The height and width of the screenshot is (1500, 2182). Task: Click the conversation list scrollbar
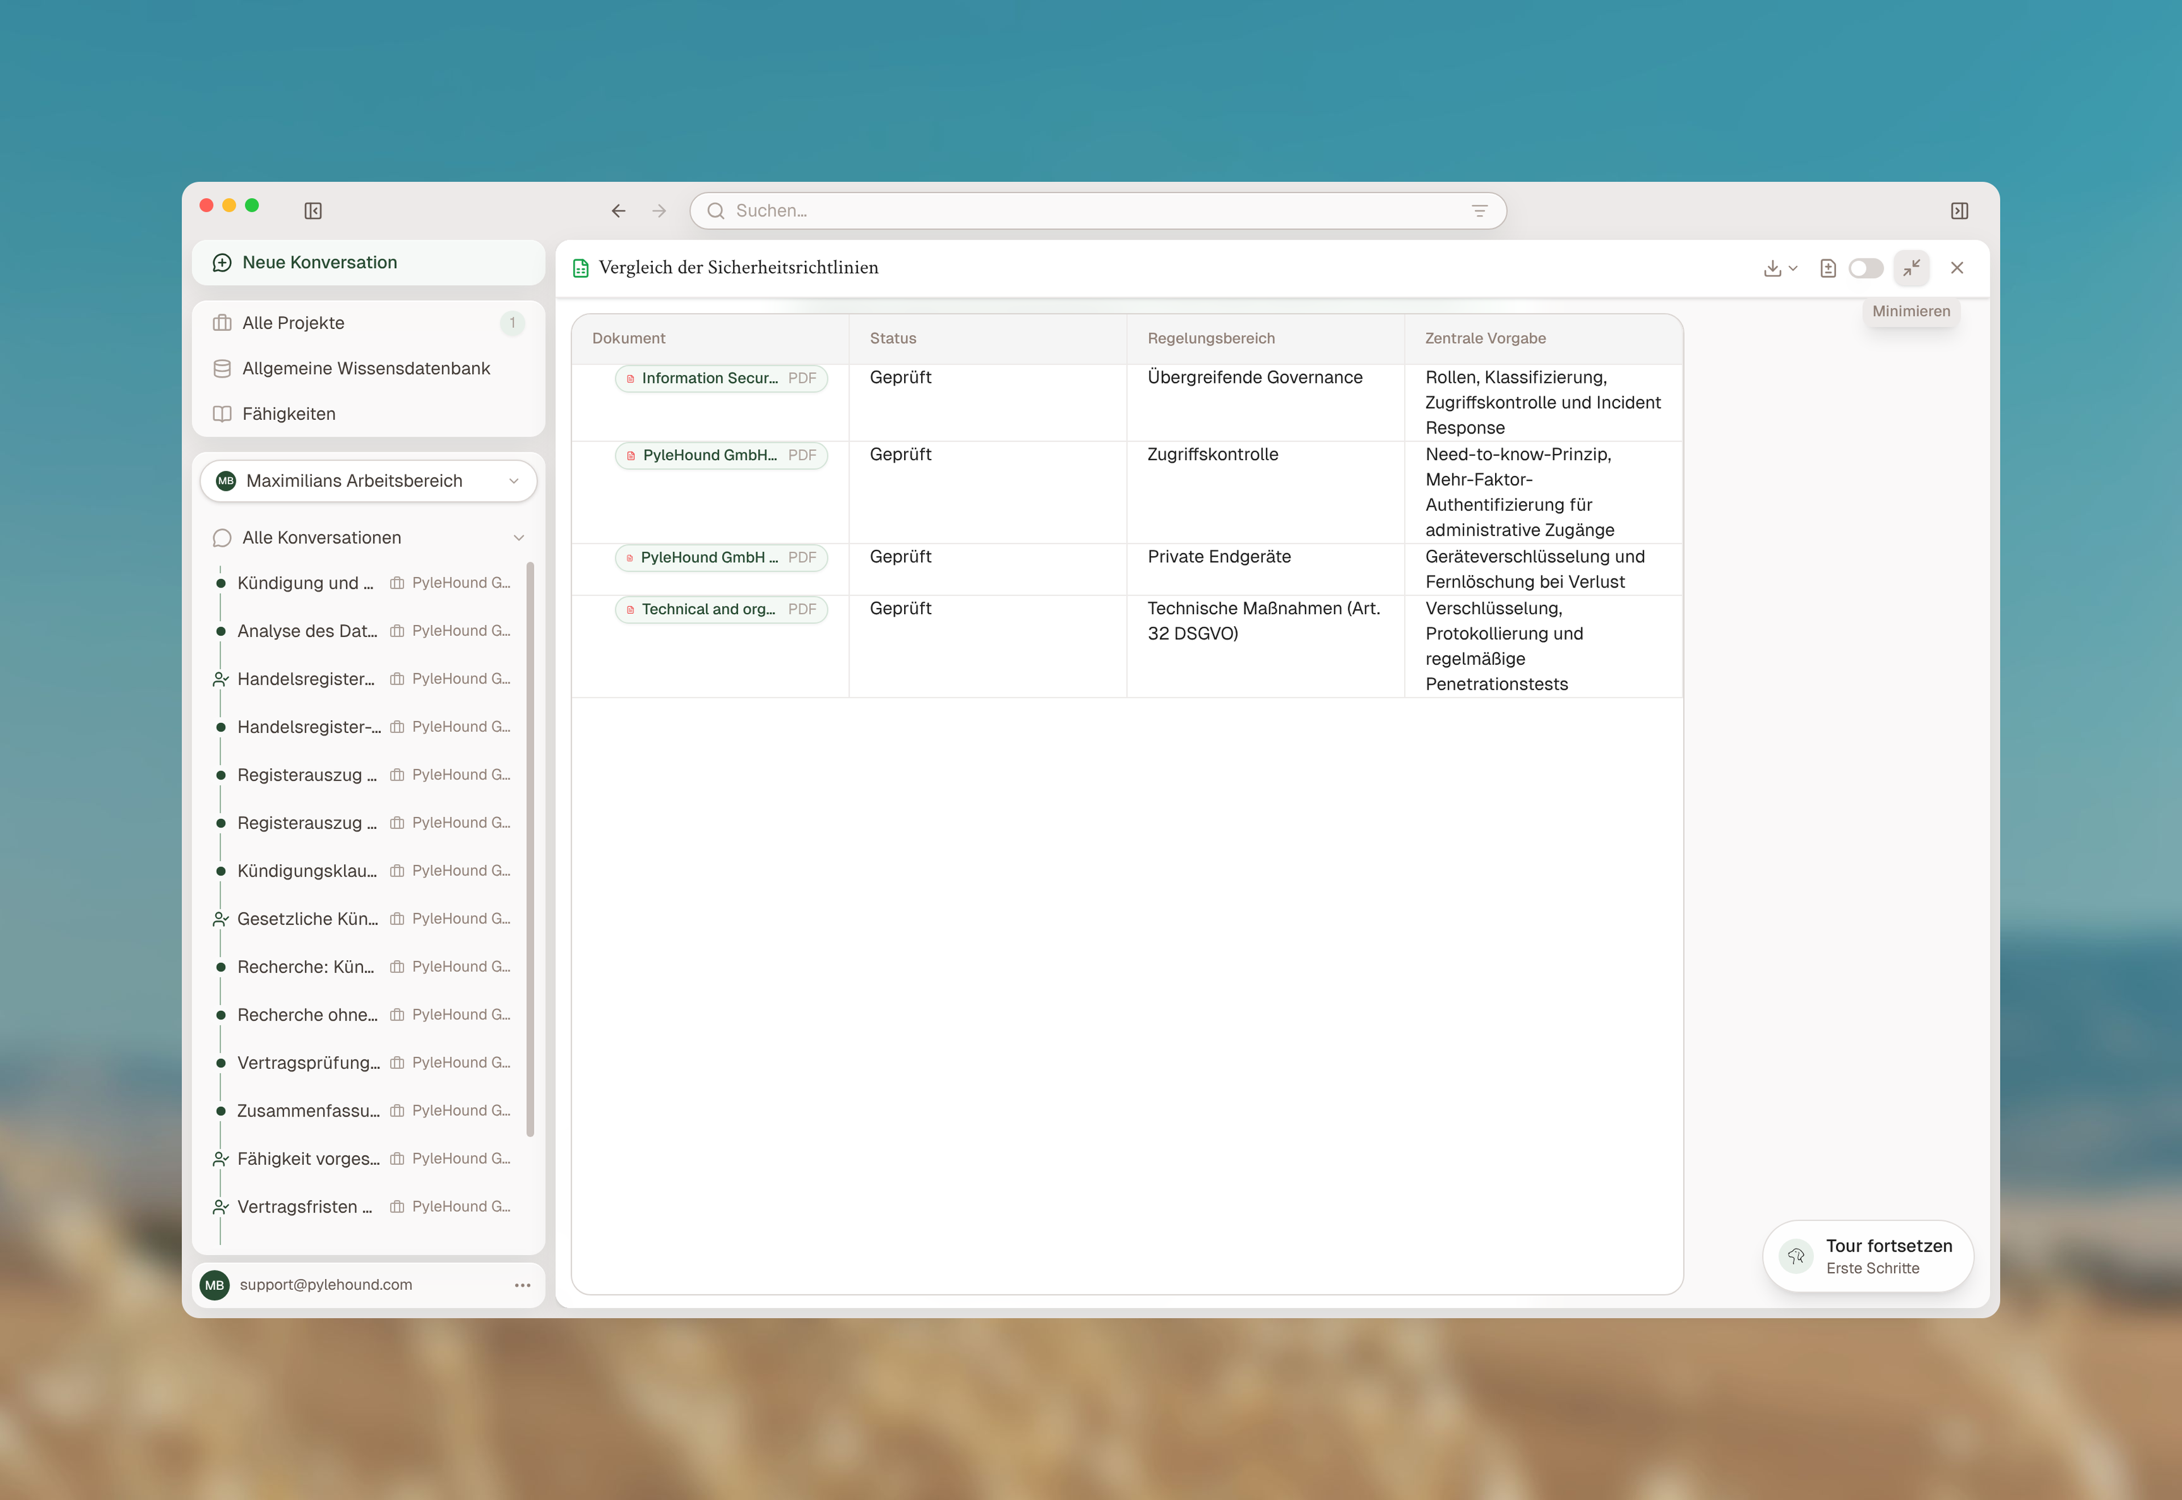[x=530, y=849]
